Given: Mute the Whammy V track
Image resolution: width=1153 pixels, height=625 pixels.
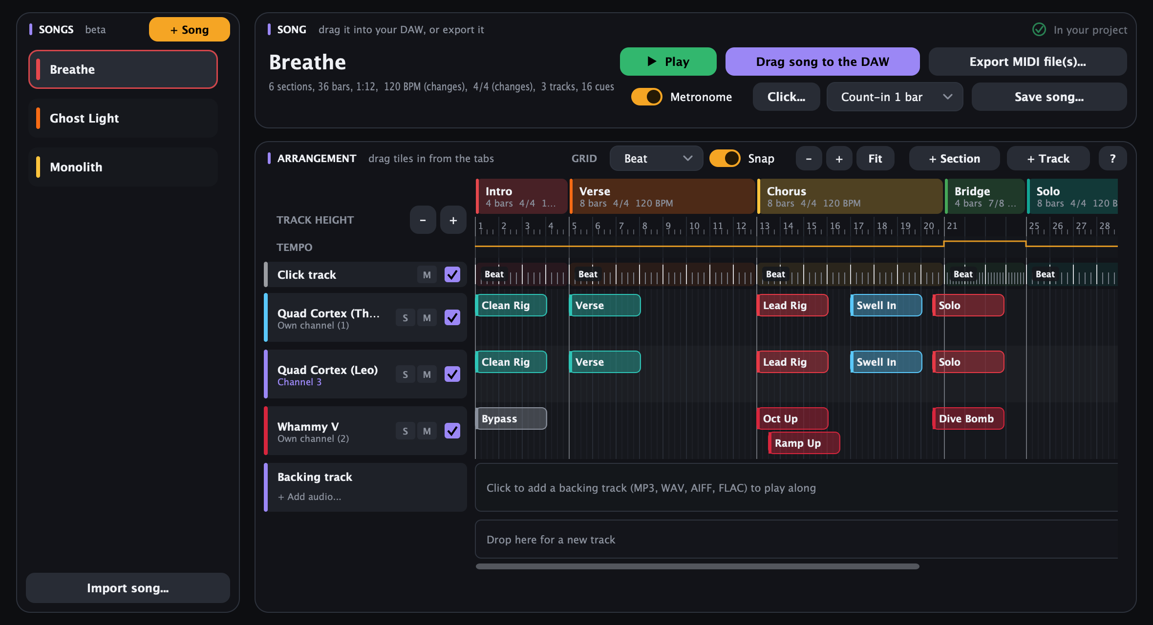Looking at the screenshot, I should (427, 431).
